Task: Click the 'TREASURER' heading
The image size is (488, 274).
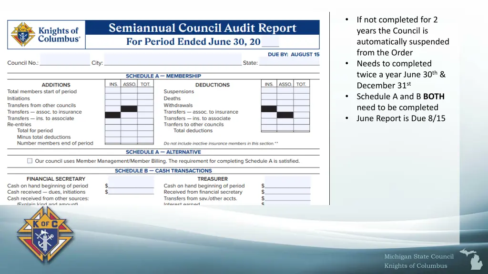Action: coord(213,179)
